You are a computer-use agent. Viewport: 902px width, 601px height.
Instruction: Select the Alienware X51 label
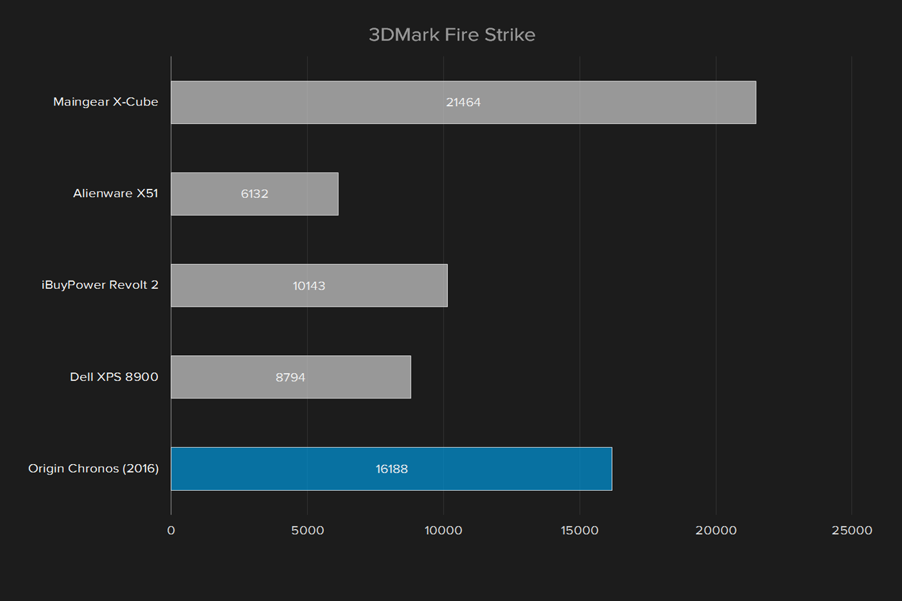pyautogui.click(x=115, y=193)
